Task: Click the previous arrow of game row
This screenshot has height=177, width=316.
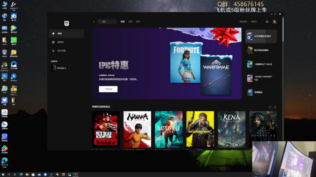Action: 270,107
